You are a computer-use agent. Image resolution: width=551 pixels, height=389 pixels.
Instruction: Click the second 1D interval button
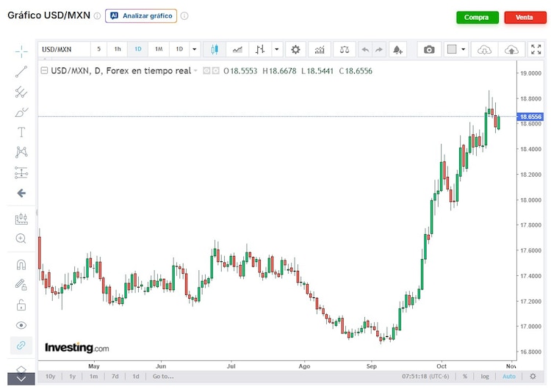[x=179, y=49]
